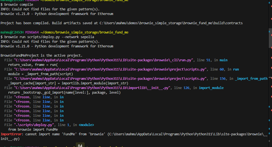
Task: Open the brownie\_cli\run.py file path link
Action: tap(103, 60)
